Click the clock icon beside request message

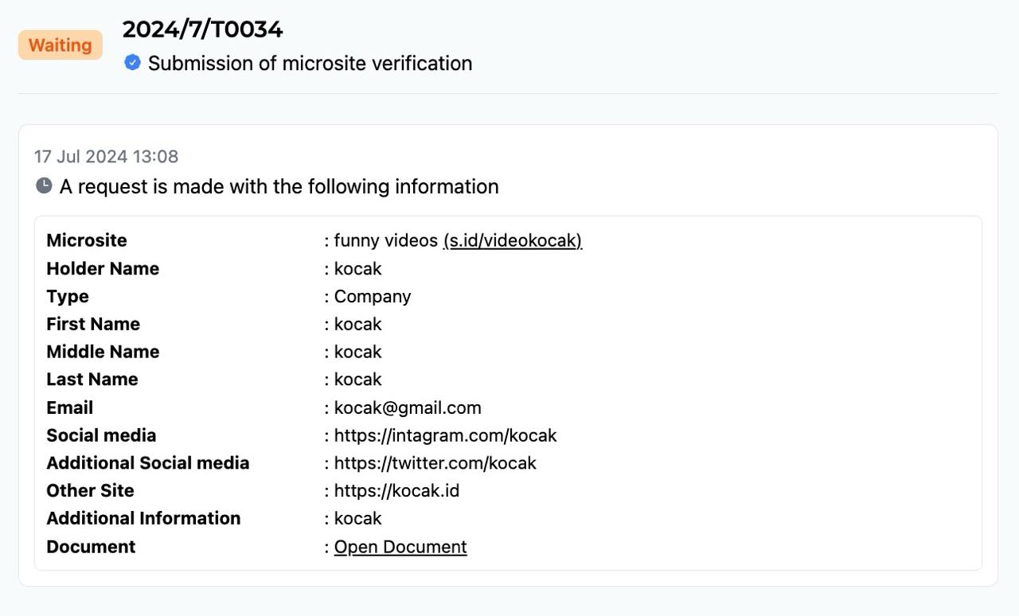click(44, 185)
